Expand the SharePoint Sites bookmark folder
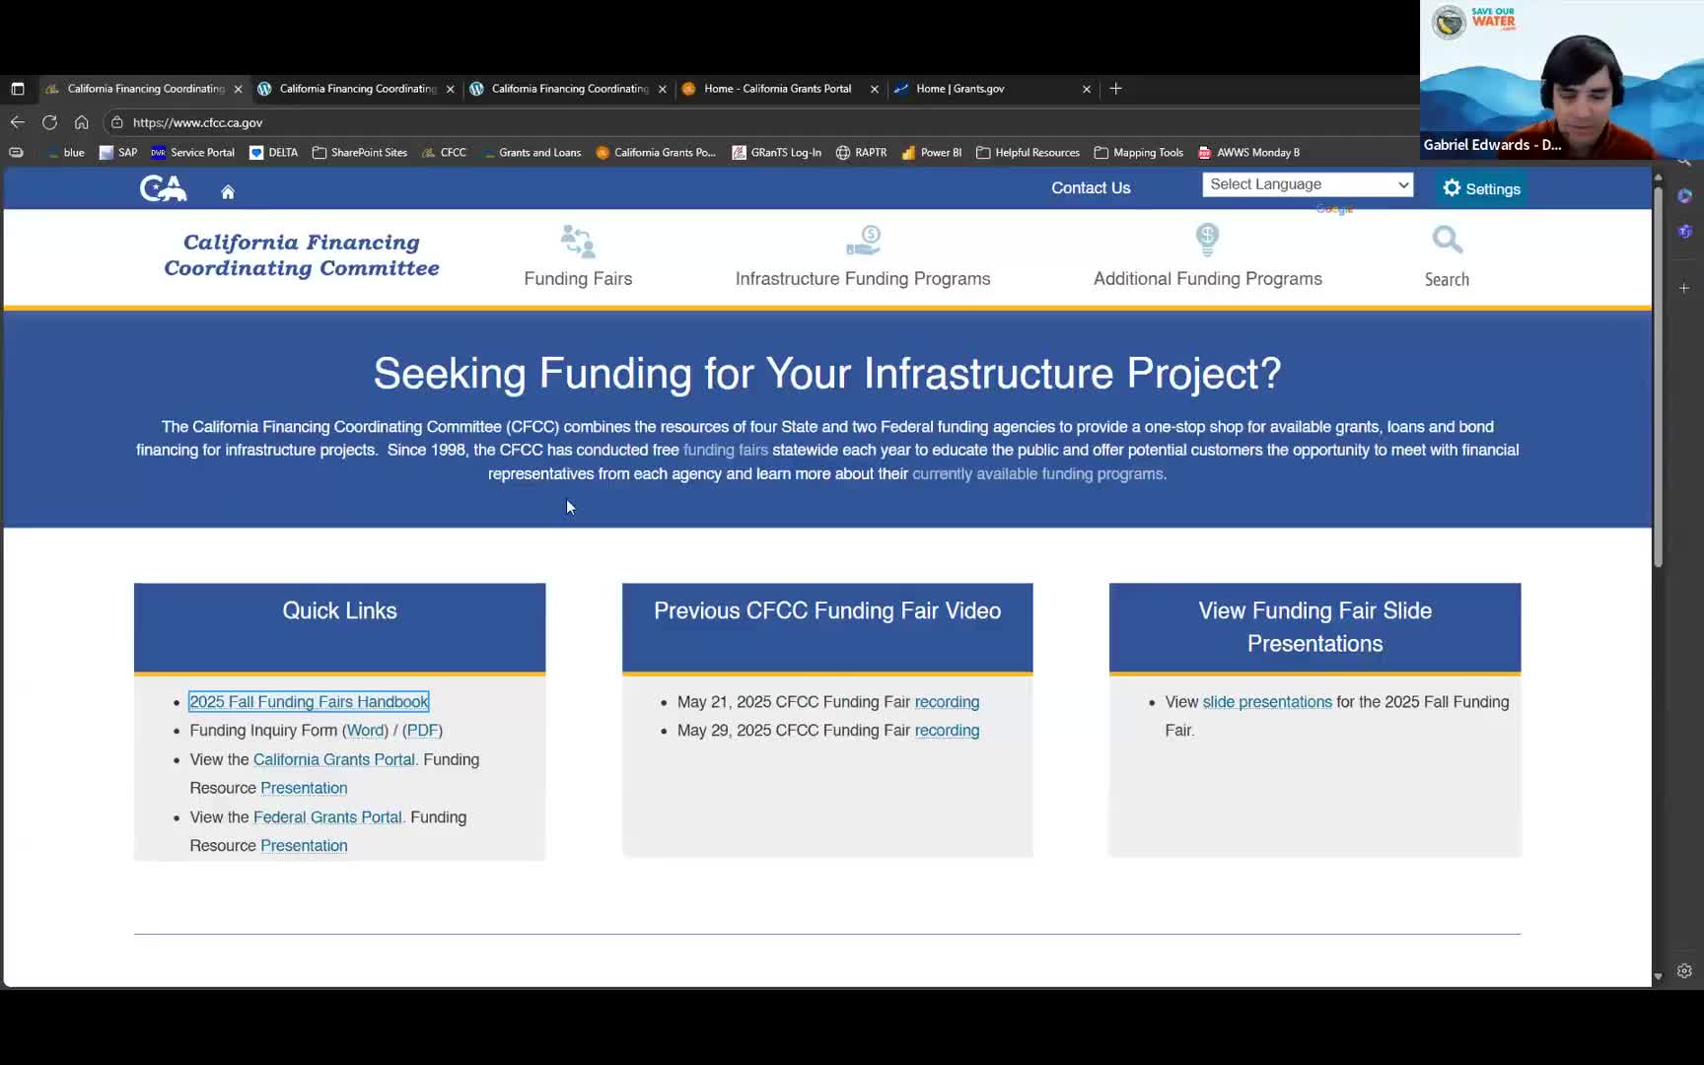 [x=359, y=153]
